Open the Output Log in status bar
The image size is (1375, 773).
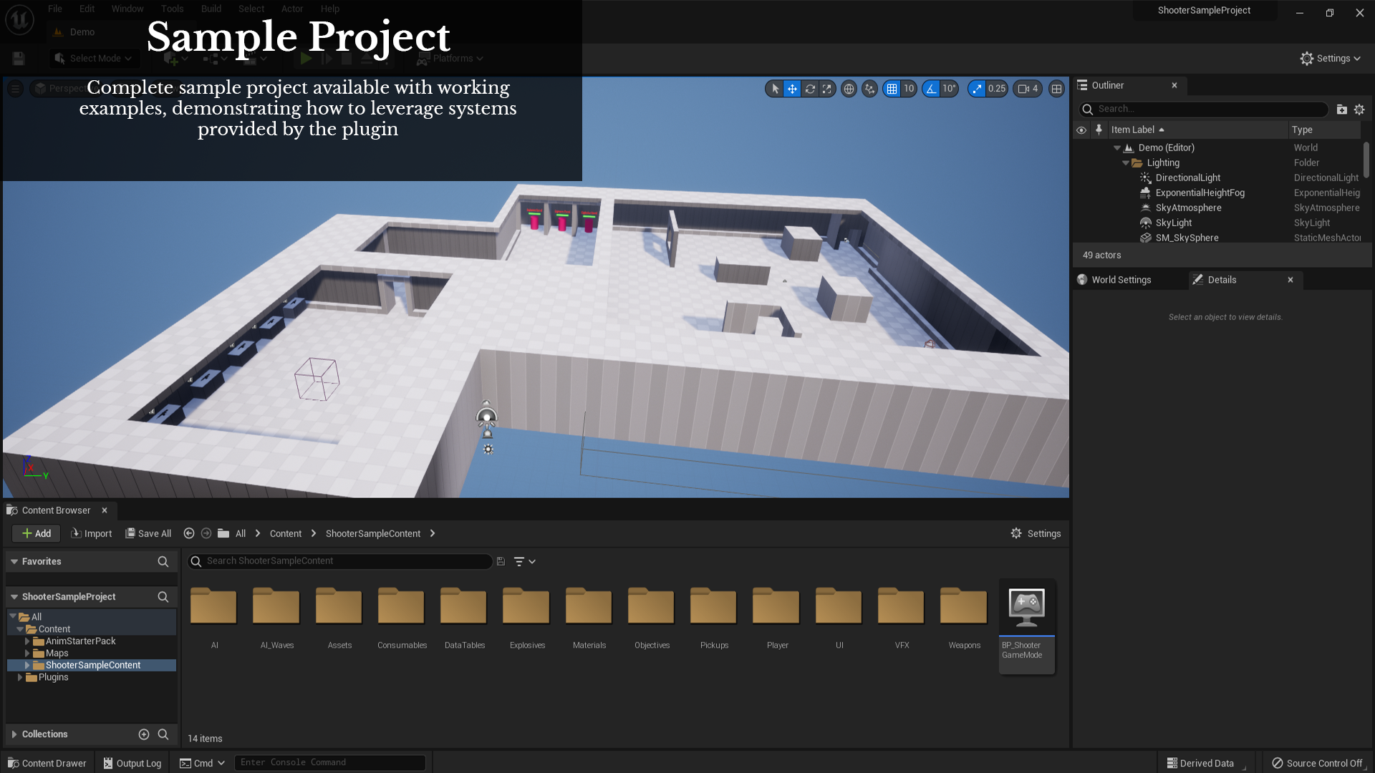pos(132,763)
